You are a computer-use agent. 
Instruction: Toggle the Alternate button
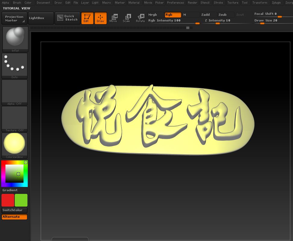[14, 217]
